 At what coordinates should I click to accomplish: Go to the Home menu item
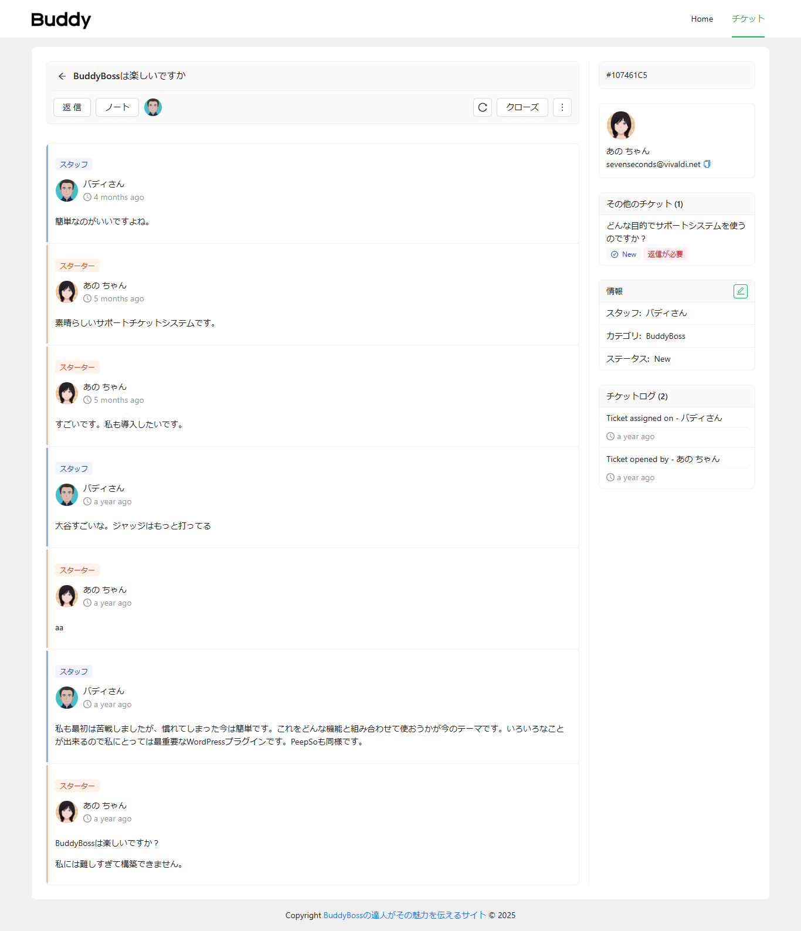701,19
